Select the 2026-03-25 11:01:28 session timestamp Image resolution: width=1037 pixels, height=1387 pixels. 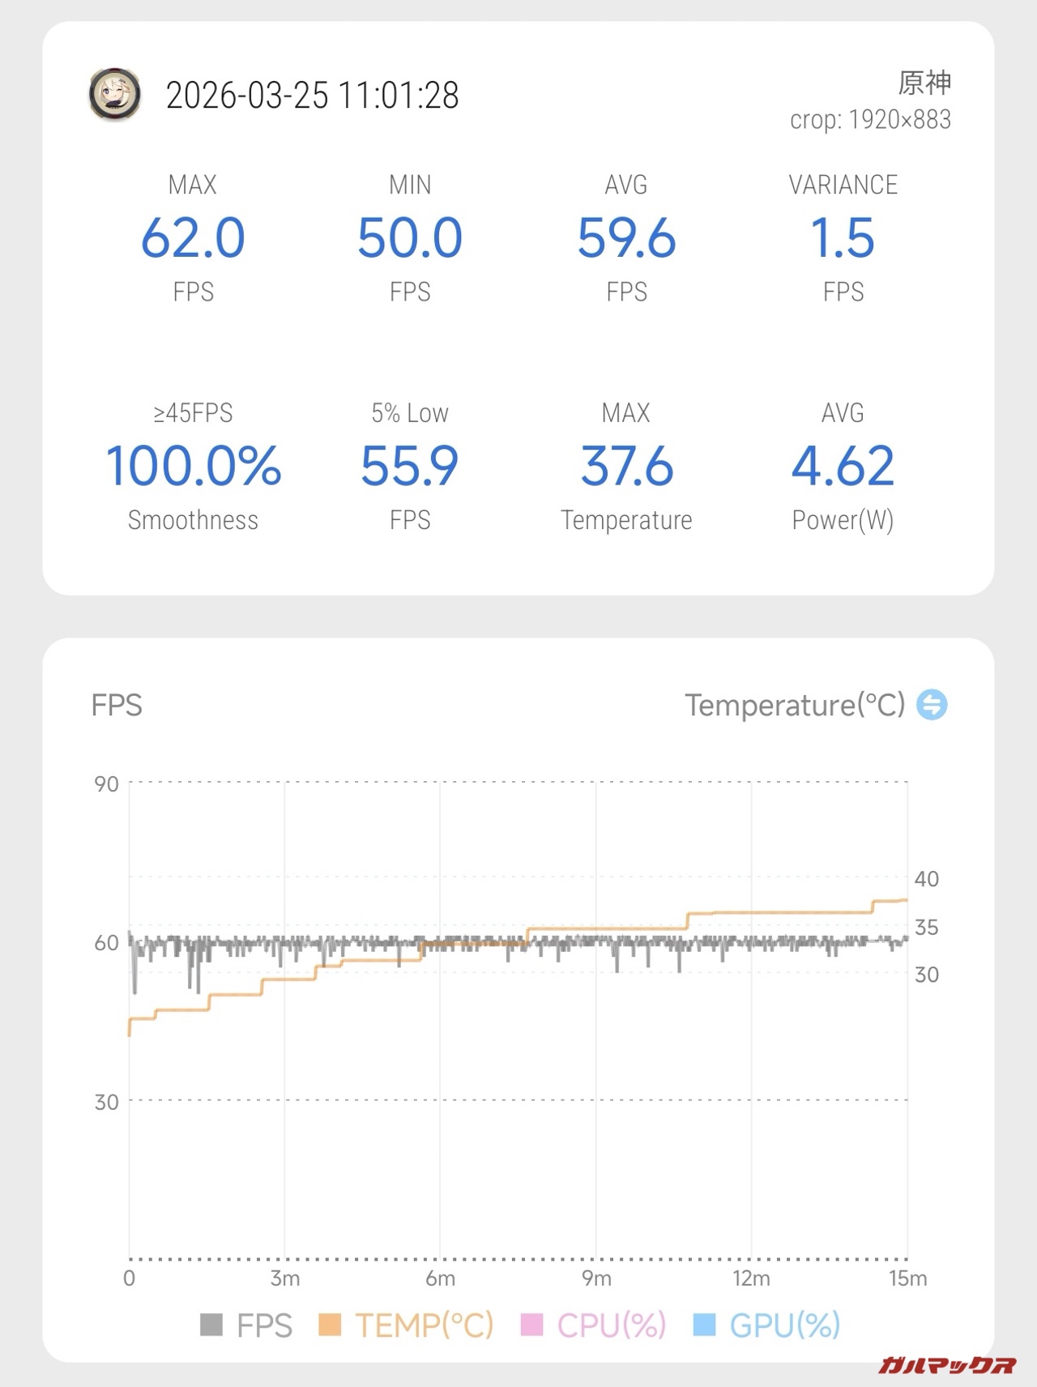pyautogui.click(x=313, y=96)
